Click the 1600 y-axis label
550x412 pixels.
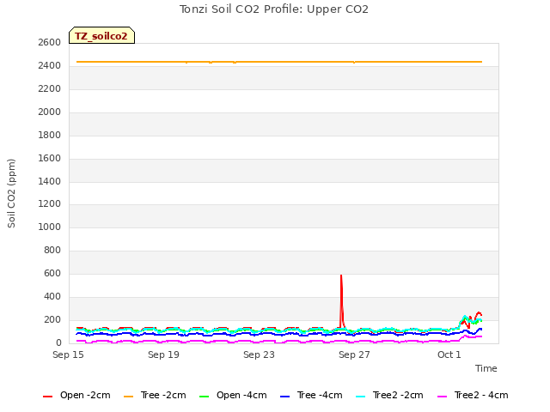click(x=50, y=158)
